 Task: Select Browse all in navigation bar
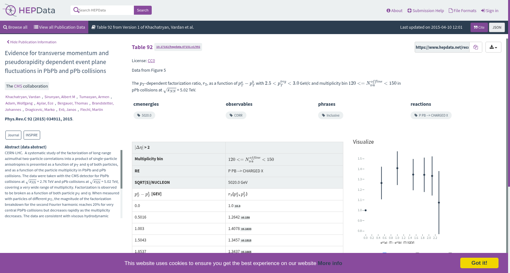[15, 27]
